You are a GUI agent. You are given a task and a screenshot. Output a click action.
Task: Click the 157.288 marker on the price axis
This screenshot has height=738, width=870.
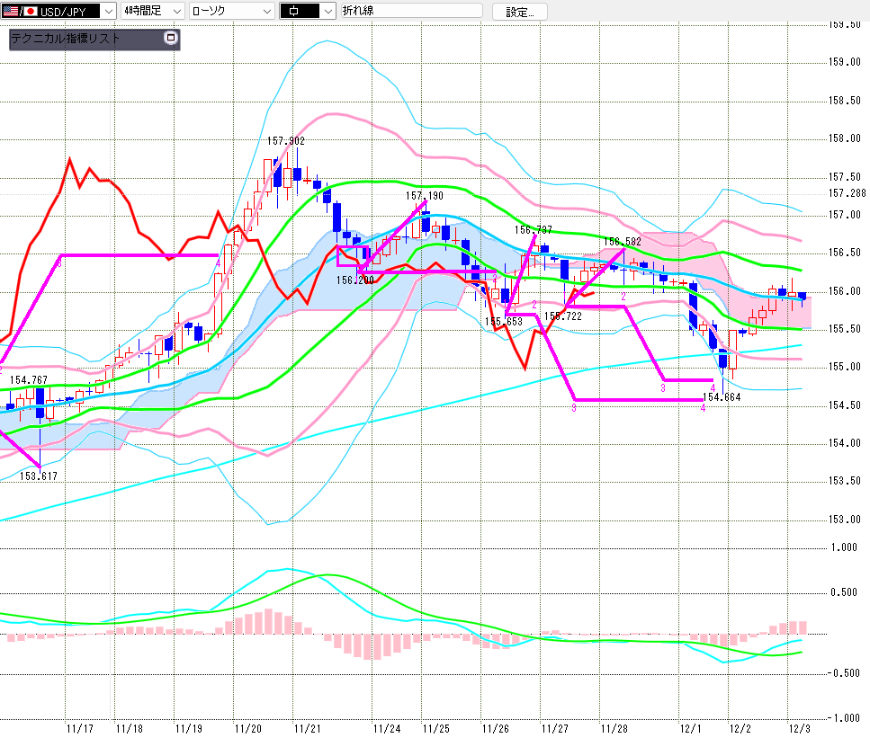pos(847,193)
